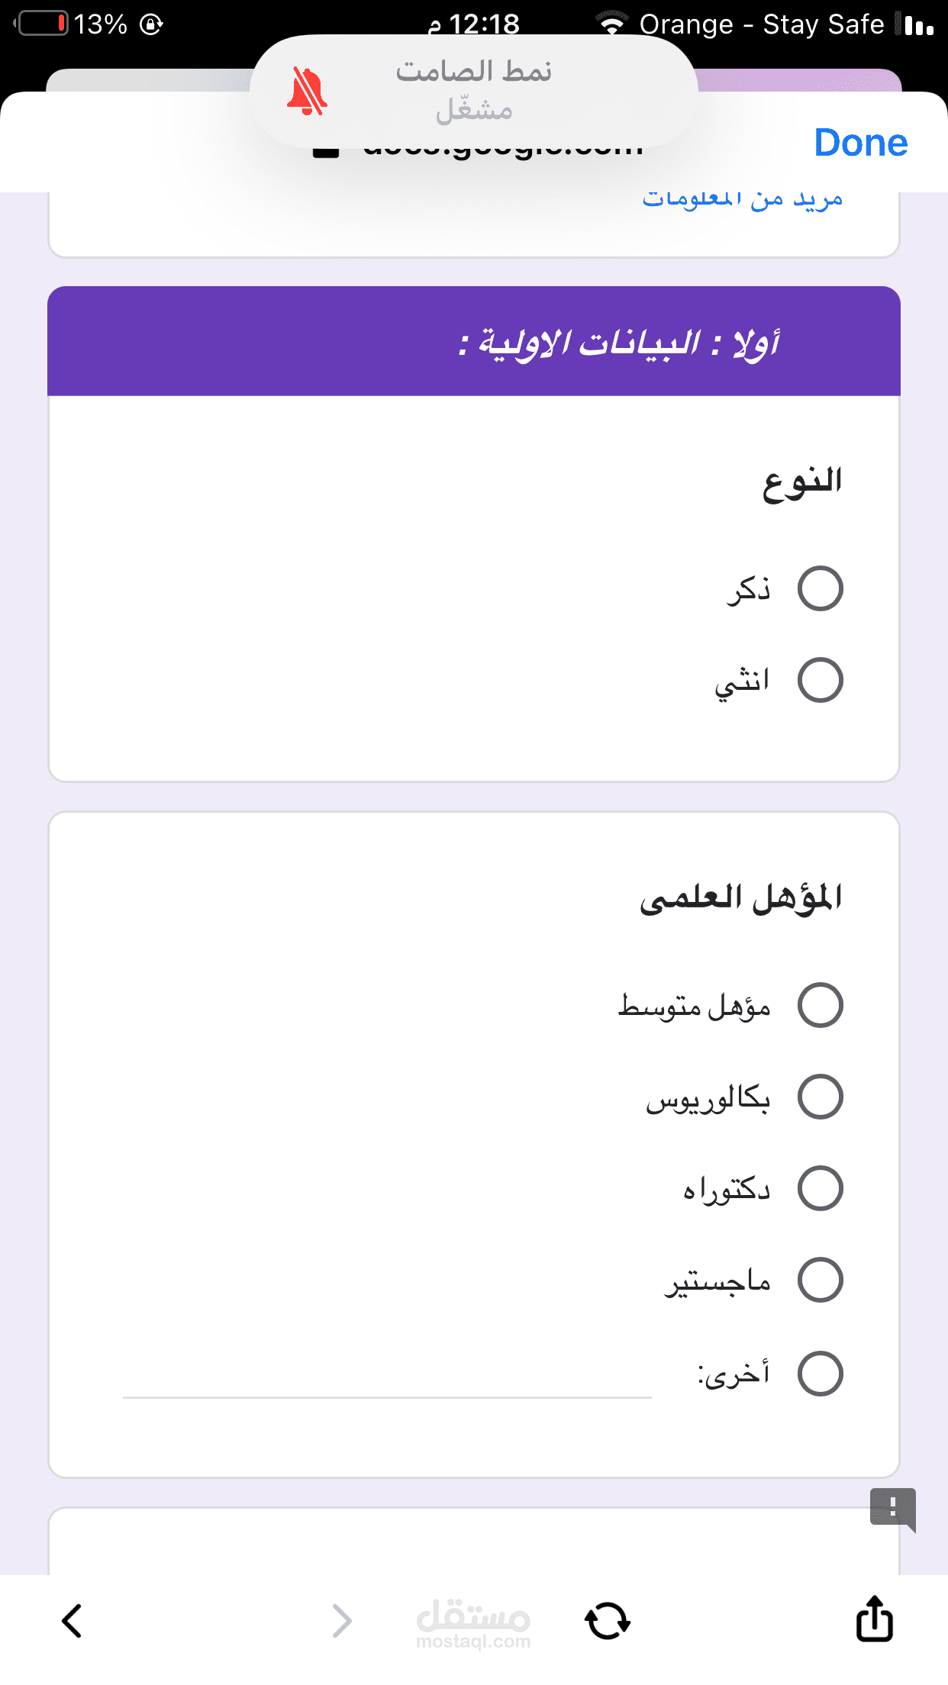Viewport: 948px width, 1685px height.
Task: Select the ذكر gender option
Action: tap(821, 588)
